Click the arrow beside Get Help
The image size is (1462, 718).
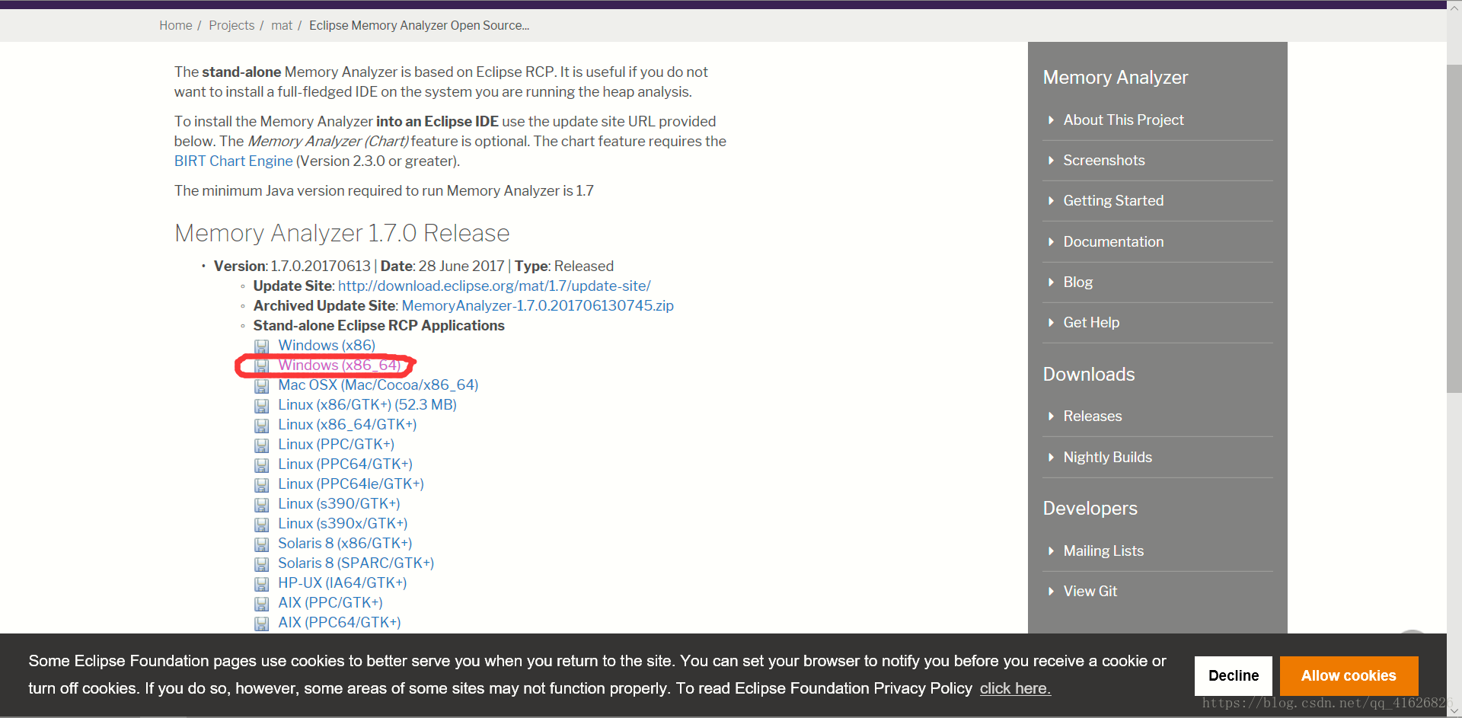pos(1051,323)
